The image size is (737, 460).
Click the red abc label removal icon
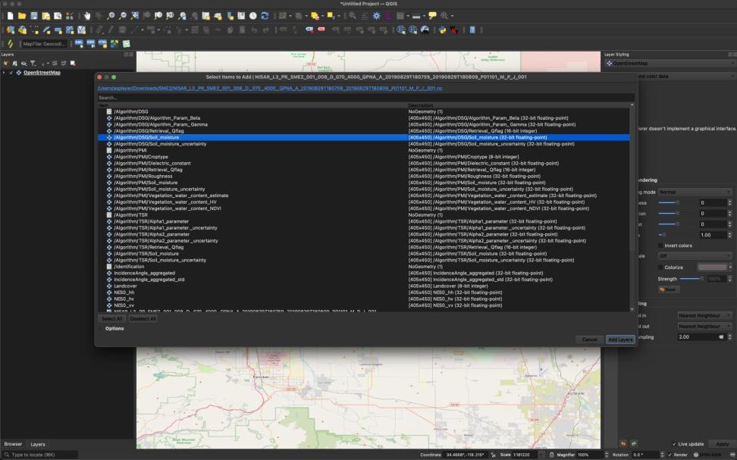(x=321, y=30)
